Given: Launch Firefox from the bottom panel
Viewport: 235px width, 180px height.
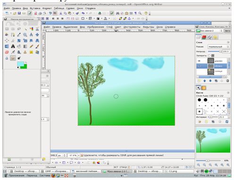Looking at the screenshot, I should click(53, 175).
